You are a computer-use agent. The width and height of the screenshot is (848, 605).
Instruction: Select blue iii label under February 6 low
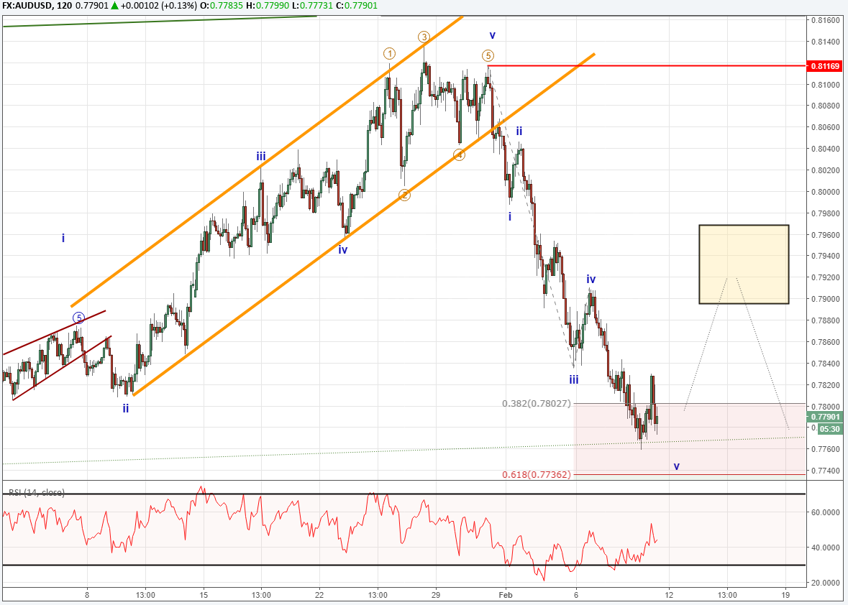tap(574, 380)
